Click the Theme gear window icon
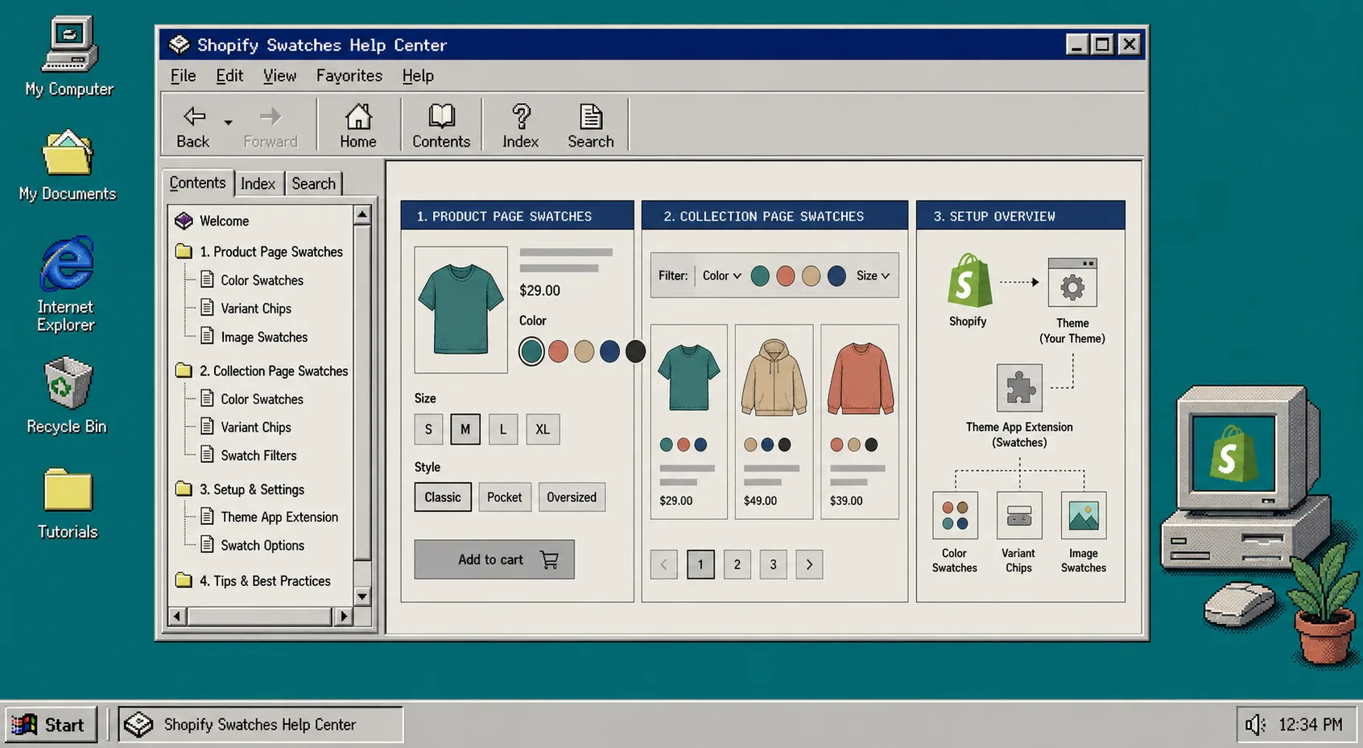Screen dimensions: 1363x748 pos(1072,283)
